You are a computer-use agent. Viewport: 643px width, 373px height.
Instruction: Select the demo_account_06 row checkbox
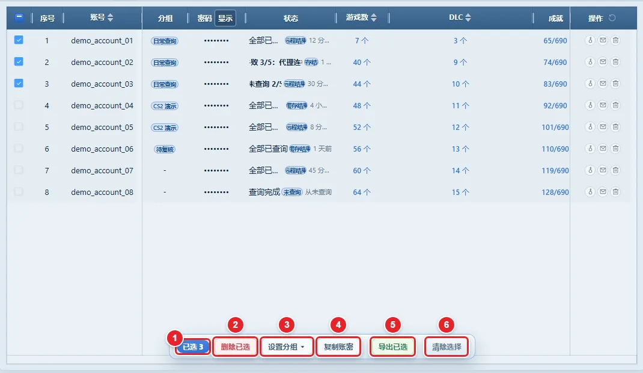[19, 148]
